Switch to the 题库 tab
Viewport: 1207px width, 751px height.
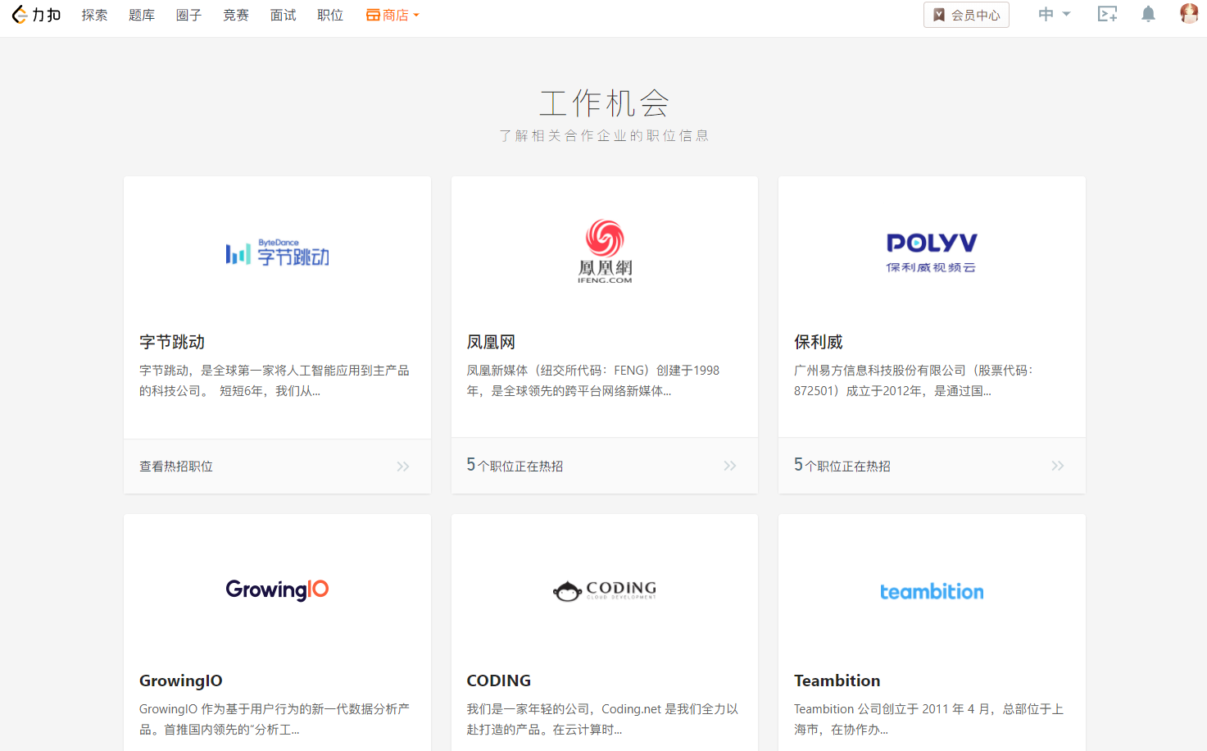[141, 14]
